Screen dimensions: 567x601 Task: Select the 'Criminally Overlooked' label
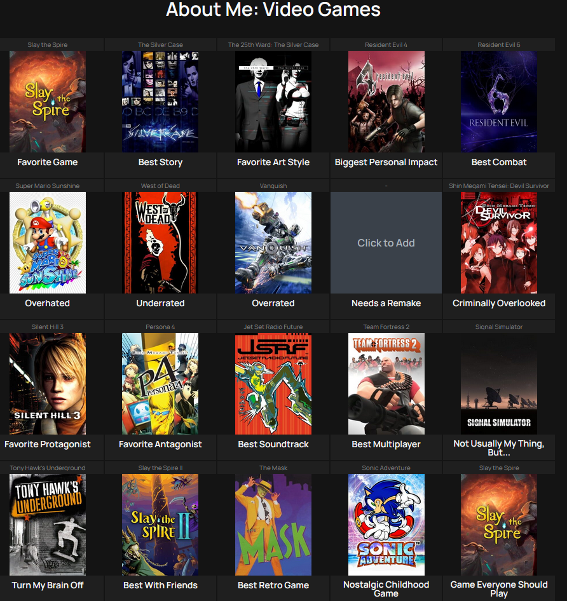click(499, 303)
